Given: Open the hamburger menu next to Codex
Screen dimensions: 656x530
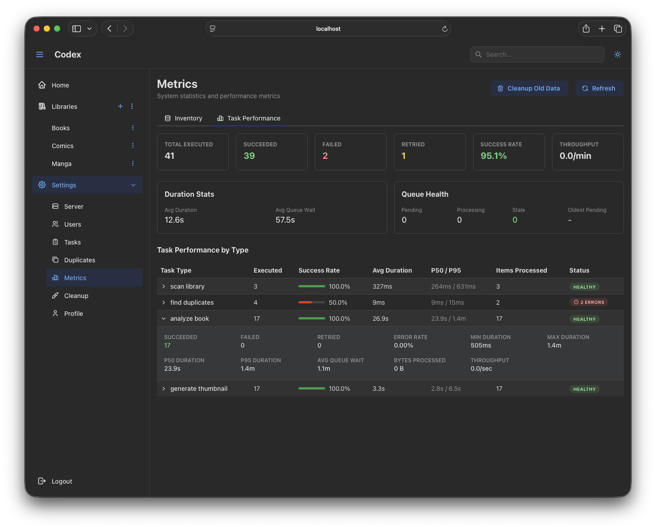Looking at the screenshot, I should tap(40, 54).
